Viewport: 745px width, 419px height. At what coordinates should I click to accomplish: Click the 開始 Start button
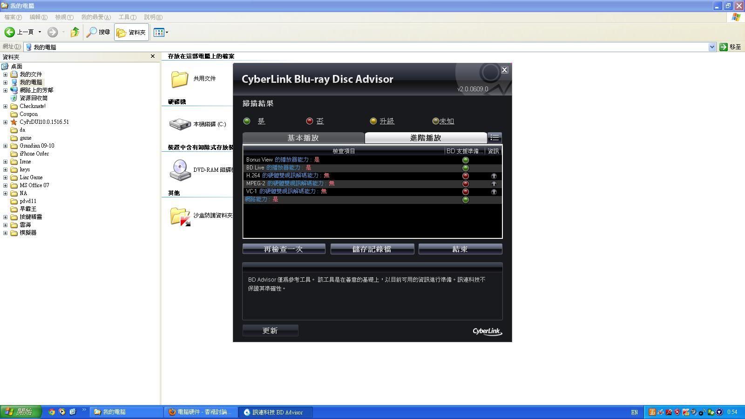coord(20,412)
